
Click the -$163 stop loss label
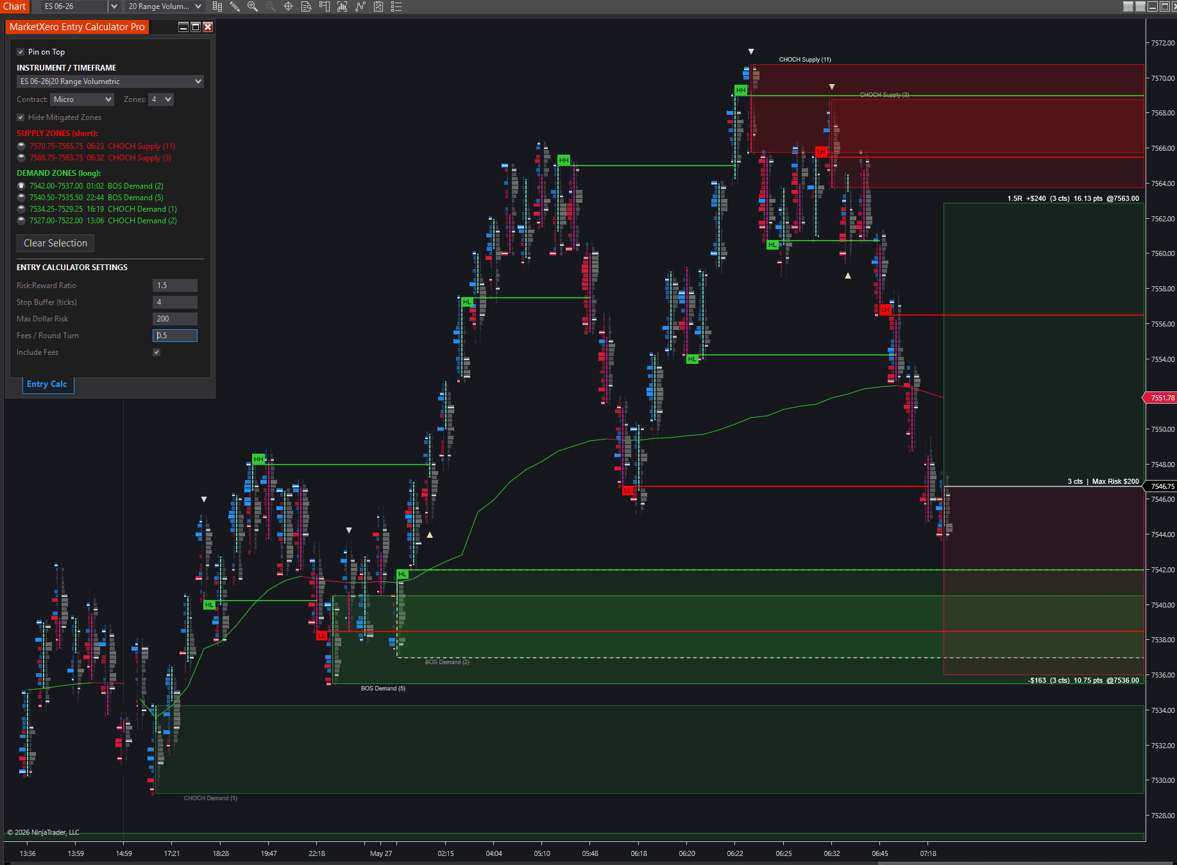[1083, 680]
